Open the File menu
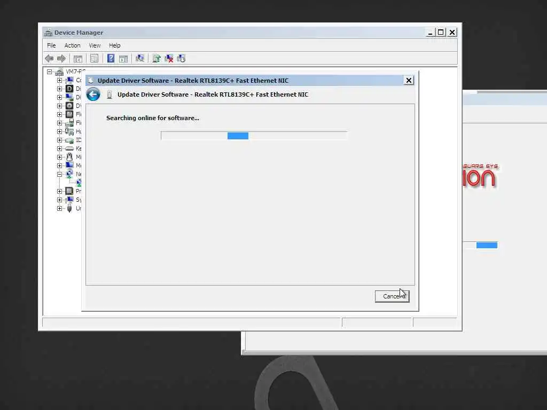This screenshot has width=547, height=410. (51, 45)
